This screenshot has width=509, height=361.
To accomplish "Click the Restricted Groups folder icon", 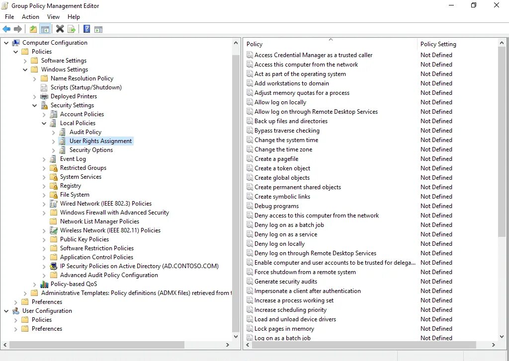I will pyautogui.click(x=54, y=168).
